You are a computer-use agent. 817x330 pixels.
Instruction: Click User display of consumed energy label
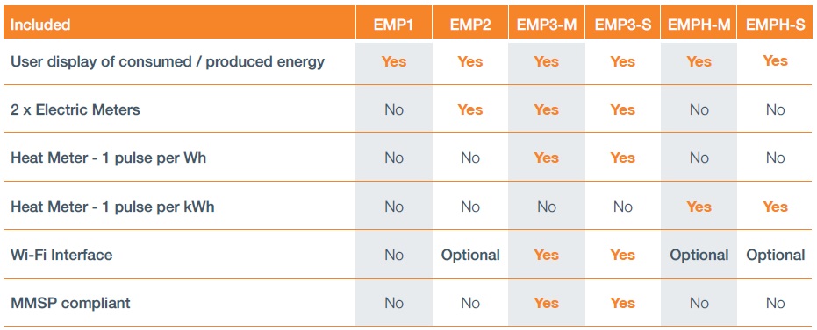(168, 62)
